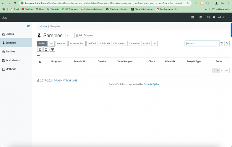Select the Invalid filter tab
Image resolution: width=232 pixels, height=147 pixels.
tap(147, 44)
